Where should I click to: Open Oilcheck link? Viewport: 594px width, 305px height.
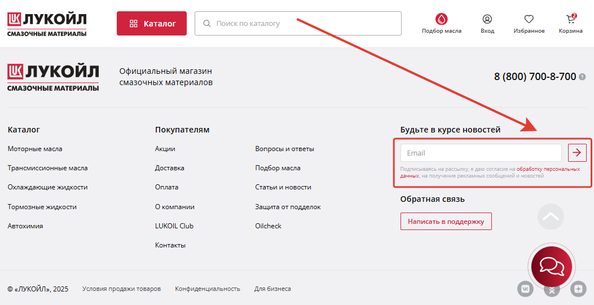268,226
